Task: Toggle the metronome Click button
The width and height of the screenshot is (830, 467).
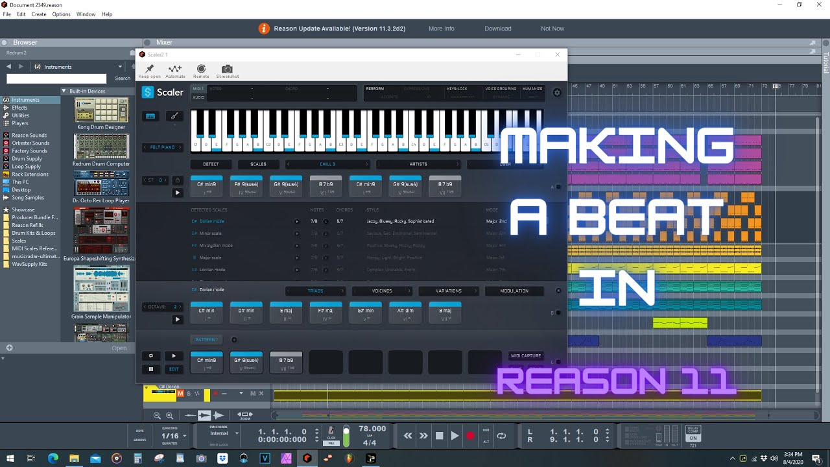Action: coord(331,432)
